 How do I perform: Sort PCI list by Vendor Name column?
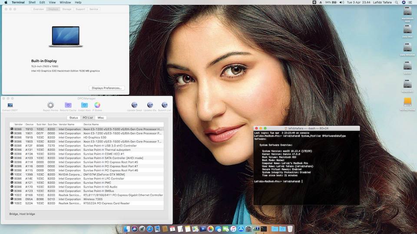tap(66, 124)
